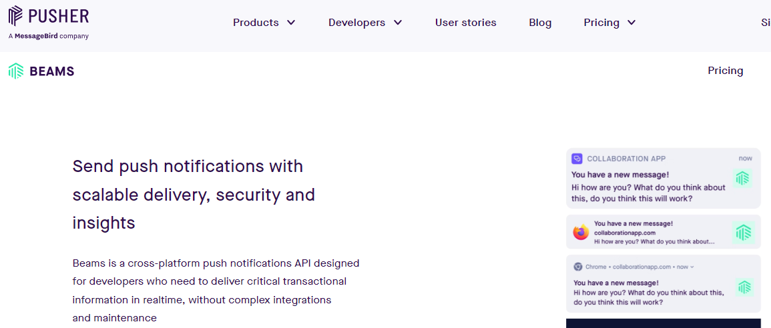Image resolution: width=771 pixels, height=328 pixels.
Task: Click the BEAMS product name text
Action: [x=51, y=72]
